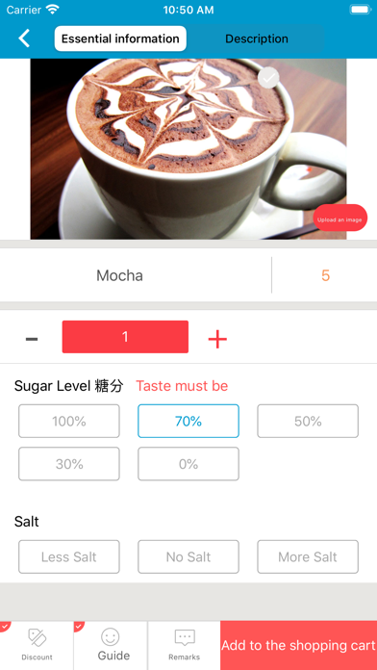The image size is (377, 670).
Task: Choose the 30% sugar level
Action: coord(69,464)
